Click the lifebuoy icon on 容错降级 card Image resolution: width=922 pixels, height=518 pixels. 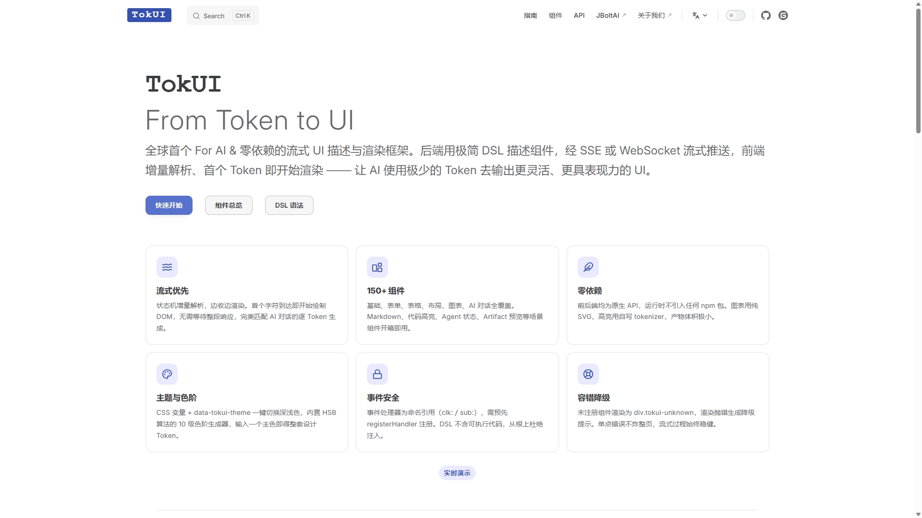click(x=588, y=374)
